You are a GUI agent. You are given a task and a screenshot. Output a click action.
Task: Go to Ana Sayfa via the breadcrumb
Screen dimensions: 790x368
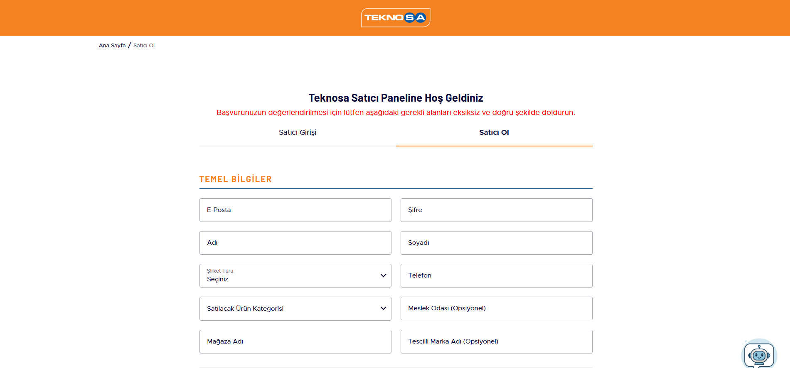(x=112, y=46)
